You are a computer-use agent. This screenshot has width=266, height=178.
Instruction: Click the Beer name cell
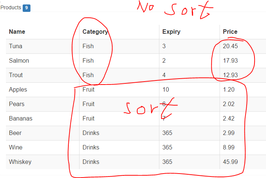(x=15, y=133)
